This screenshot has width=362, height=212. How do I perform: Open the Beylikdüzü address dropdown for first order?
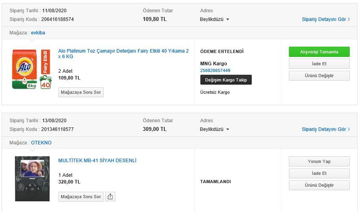[x=215, y=19]
